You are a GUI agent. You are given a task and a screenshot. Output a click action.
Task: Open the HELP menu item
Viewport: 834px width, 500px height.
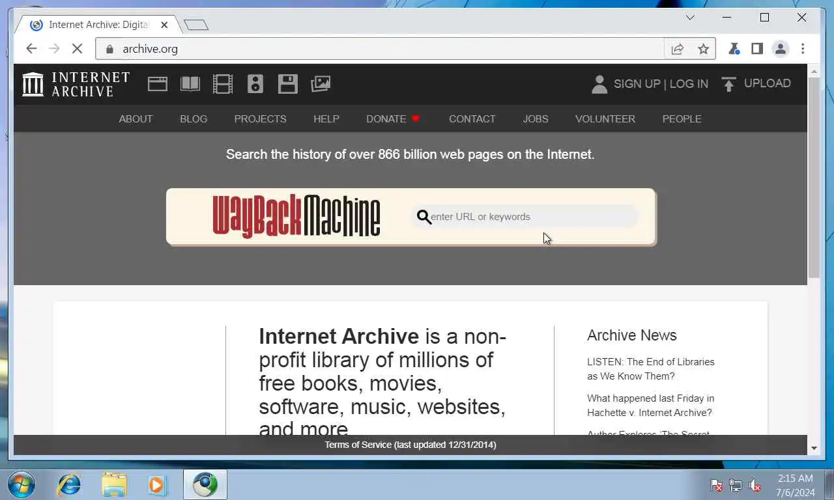tap(326, 119)
